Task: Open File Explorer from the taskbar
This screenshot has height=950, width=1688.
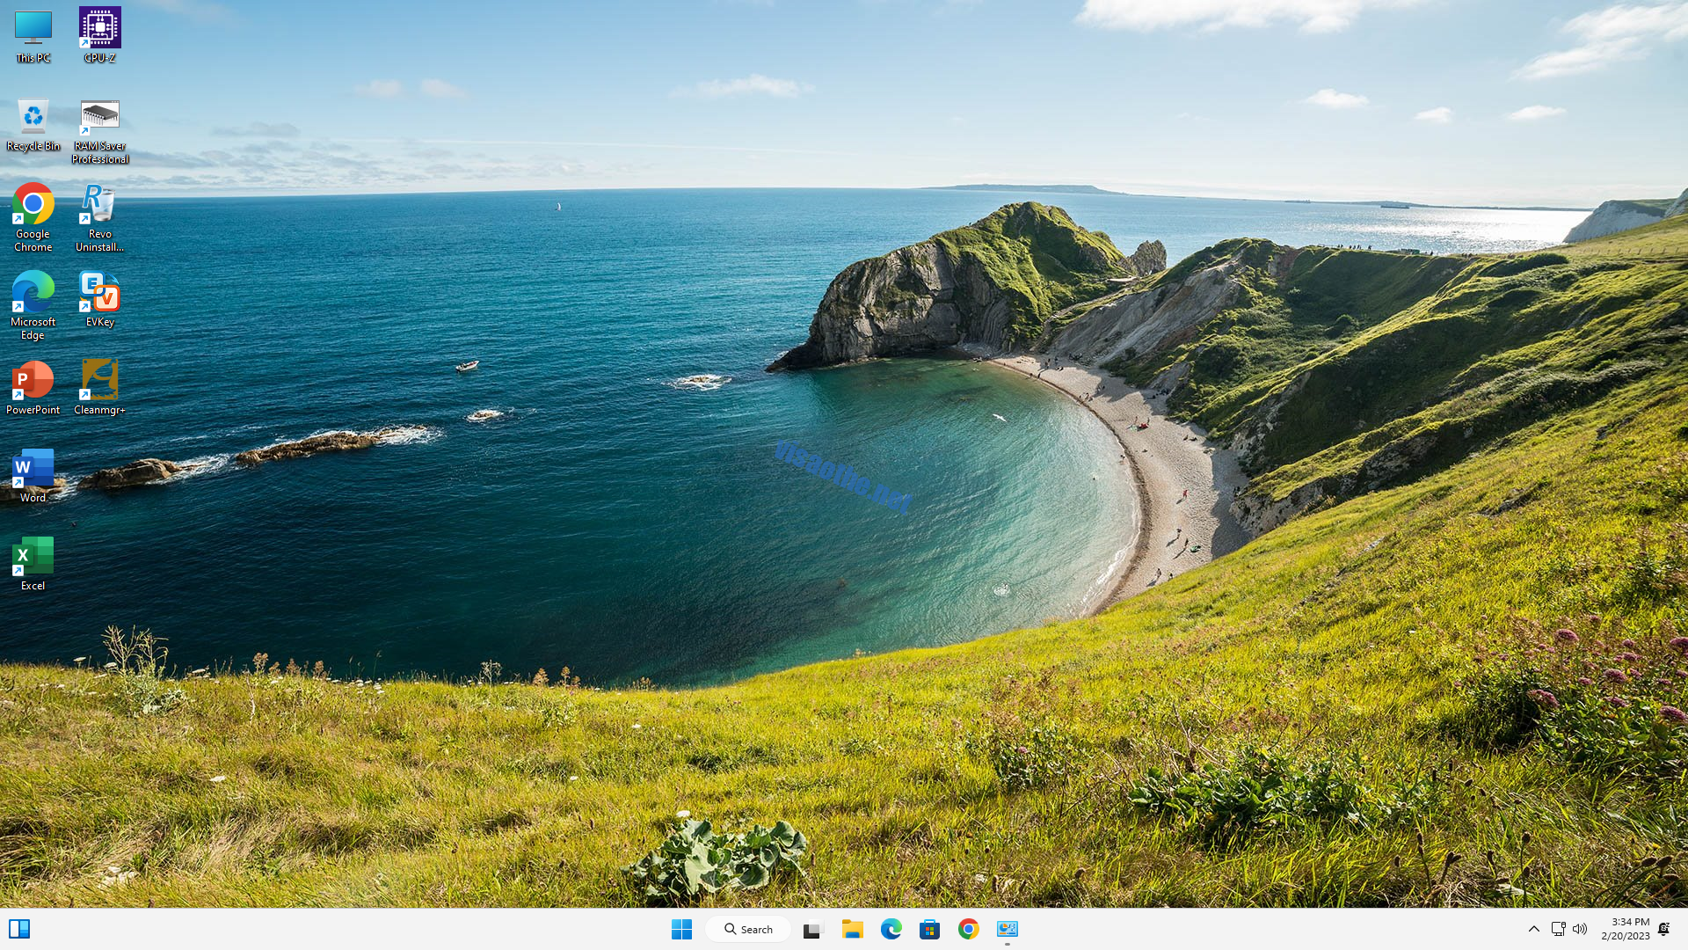Action: click(x=852, y=929)
